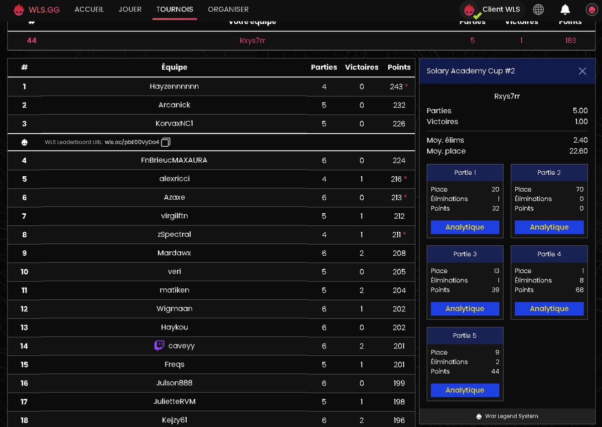Go to the ACCUEIL menu
Viewport: 602px width, 427px height.
[x=89, y=10]
